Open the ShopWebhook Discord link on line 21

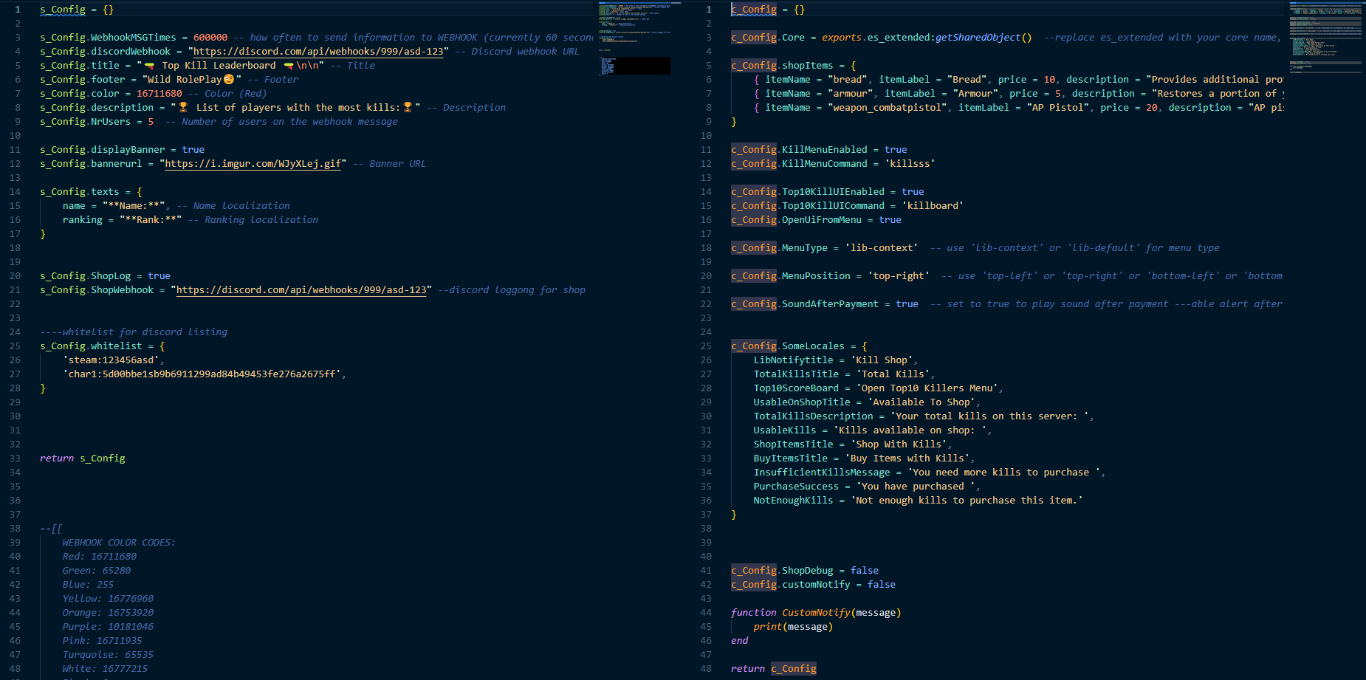302,289
